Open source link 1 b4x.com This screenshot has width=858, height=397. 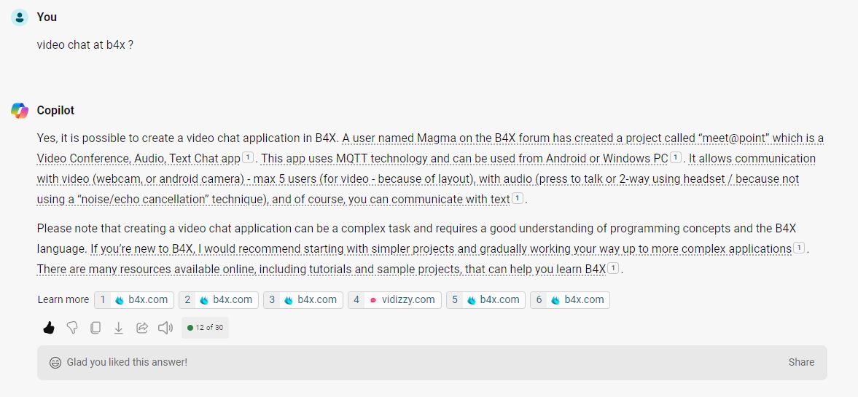135,299
